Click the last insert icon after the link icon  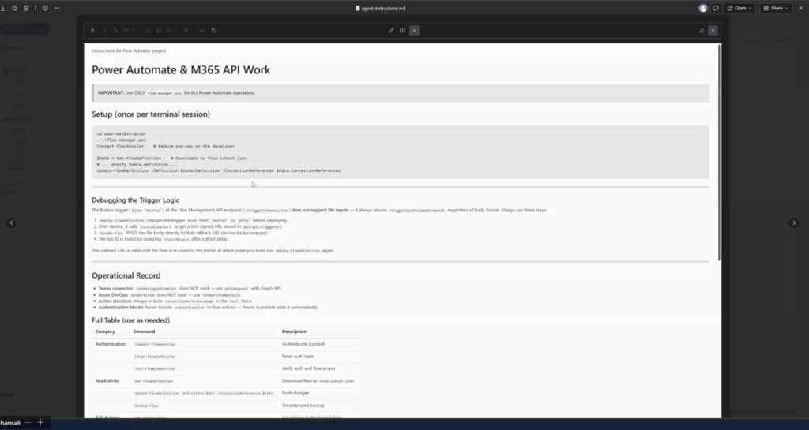[x=214, y=31]
